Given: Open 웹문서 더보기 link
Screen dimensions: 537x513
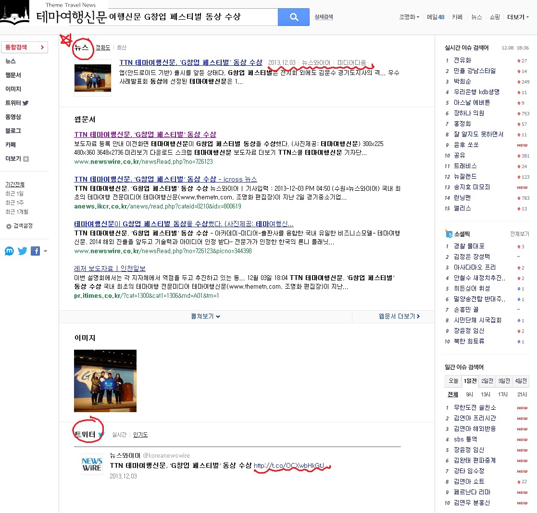Looking at the screenshot, I should tap(400, 317).
